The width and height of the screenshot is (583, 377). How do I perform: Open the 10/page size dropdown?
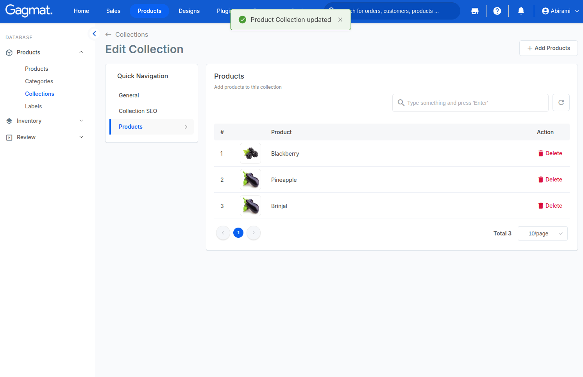[x=542, y=233]
